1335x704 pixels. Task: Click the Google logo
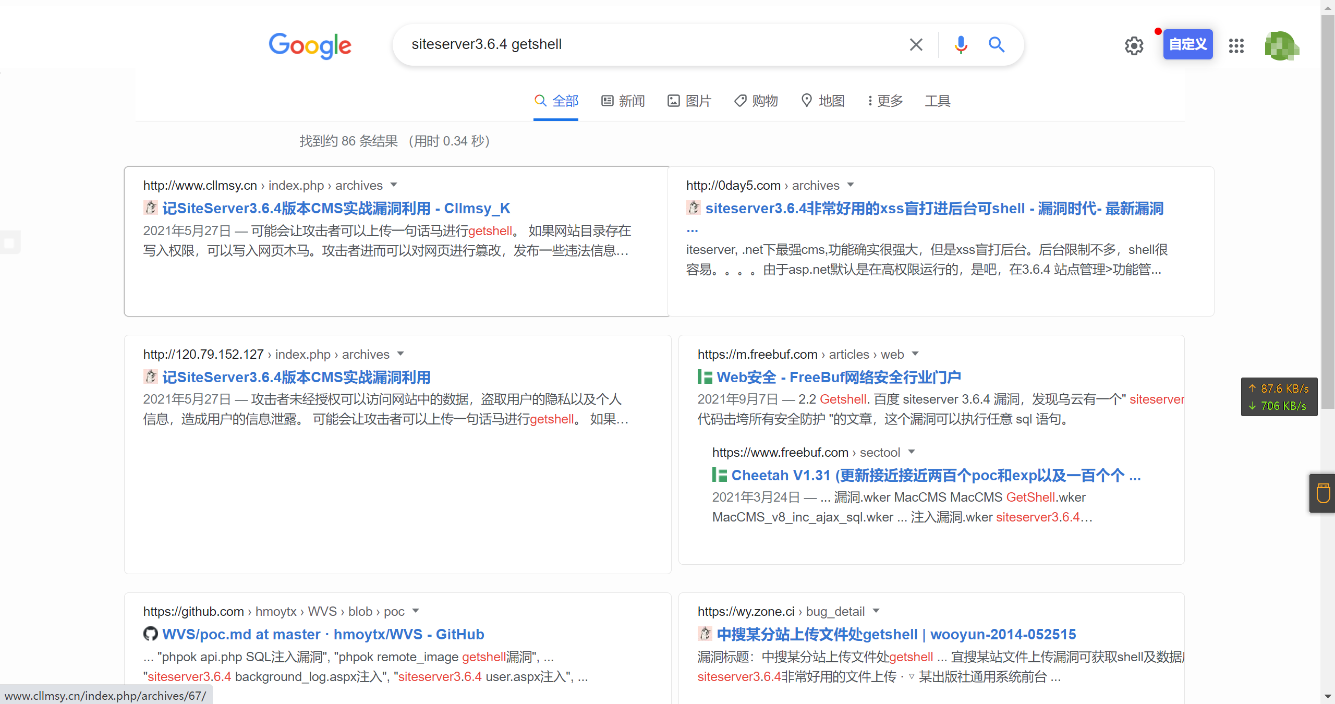click(x=310, y=46)
